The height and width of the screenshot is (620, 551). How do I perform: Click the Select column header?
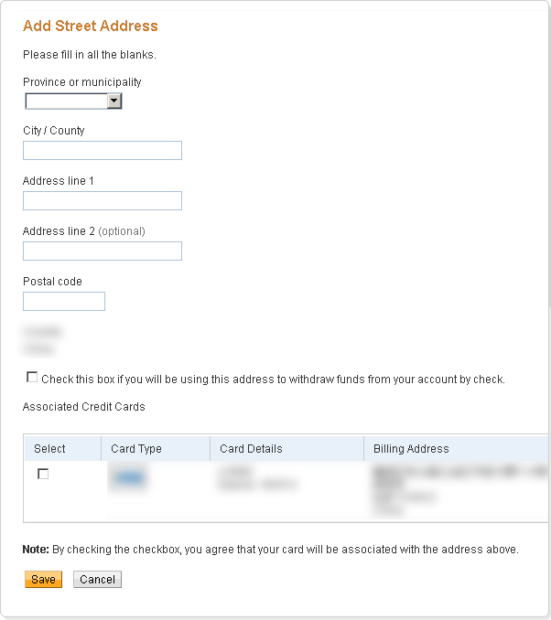(x=50, y=449)
